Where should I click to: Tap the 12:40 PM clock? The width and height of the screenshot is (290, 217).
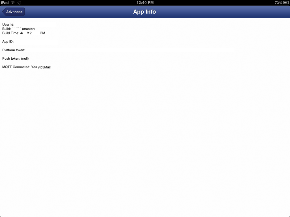(x=145, y=3)
